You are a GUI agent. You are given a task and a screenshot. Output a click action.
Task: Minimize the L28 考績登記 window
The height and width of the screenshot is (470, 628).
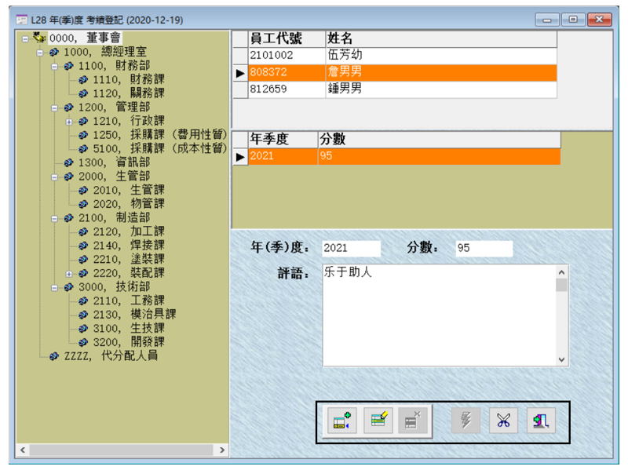click(x=547, y=19)
